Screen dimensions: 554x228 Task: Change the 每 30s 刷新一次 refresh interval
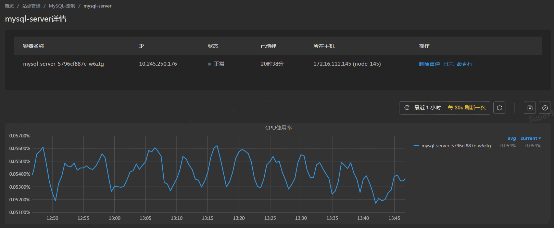466,108
